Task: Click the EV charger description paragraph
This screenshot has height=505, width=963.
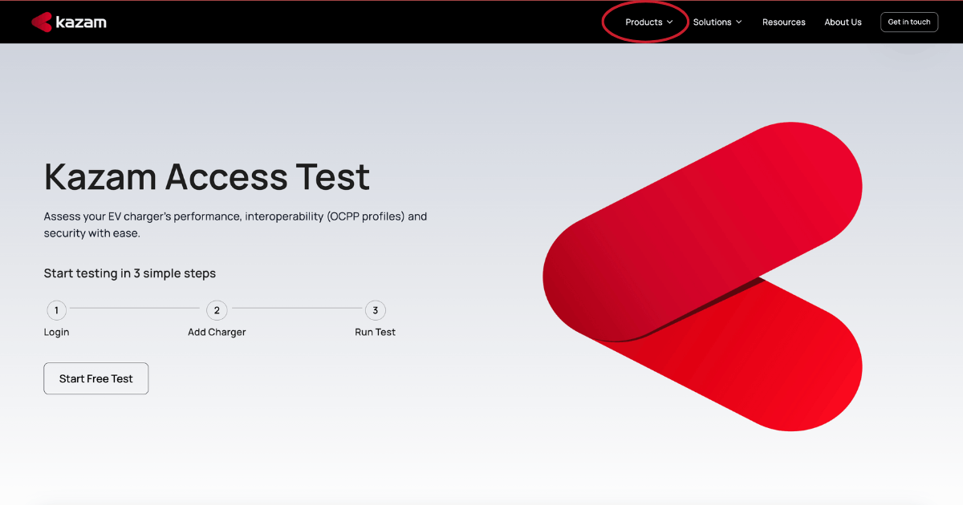Action: tap(235, 224)
